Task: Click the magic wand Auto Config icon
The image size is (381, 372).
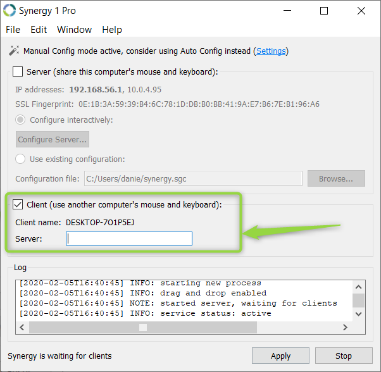Action: pyautogui.click(x=14, y=51)
